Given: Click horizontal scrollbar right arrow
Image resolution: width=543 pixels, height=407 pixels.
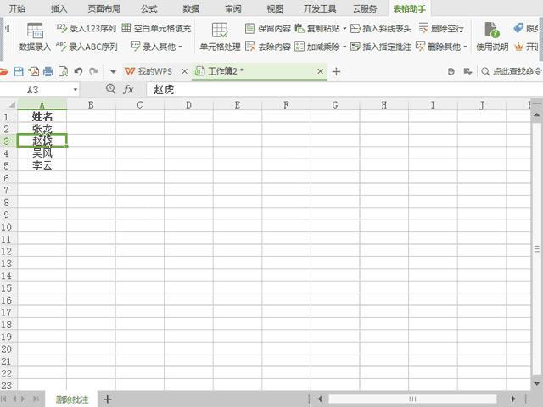Looking at the screenshot, I should [513, 399].
